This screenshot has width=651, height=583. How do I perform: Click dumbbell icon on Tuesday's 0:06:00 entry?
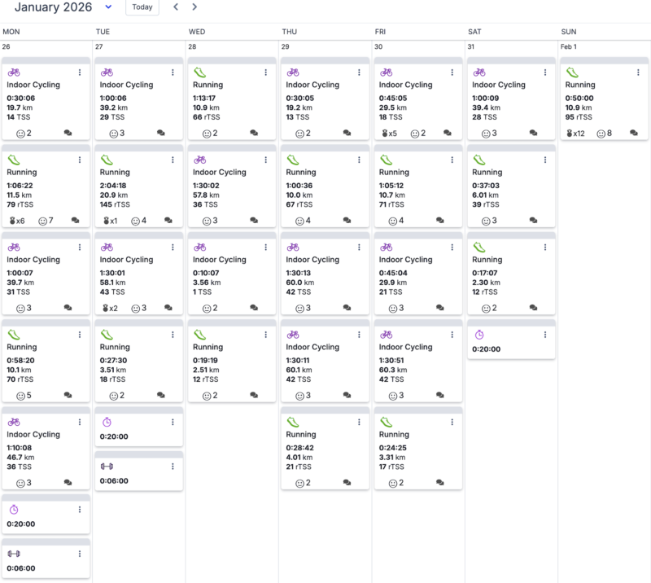point(106,466)
